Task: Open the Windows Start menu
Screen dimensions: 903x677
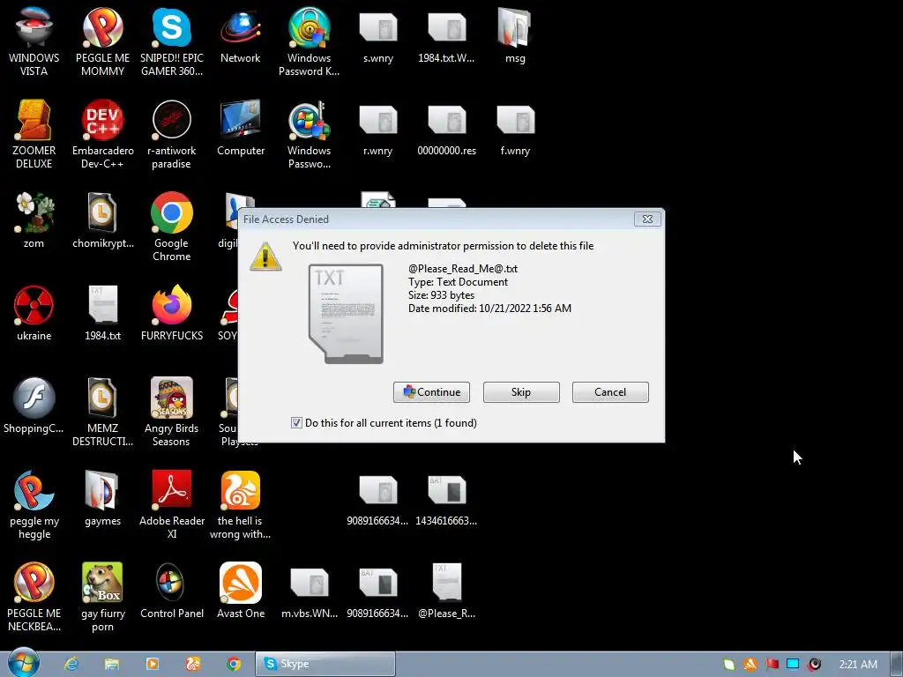Action: (x=24, y=663)
